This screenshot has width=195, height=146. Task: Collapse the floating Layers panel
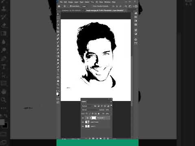[109, 99]
